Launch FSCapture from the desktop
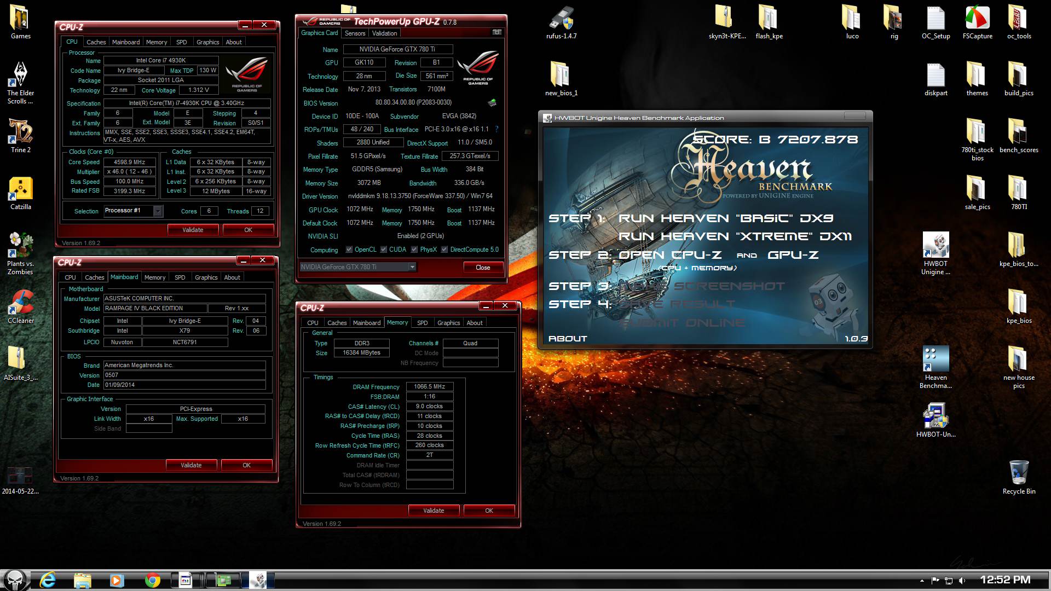The height and width of the screenshot is (591, 1051). click(x=977, y=22)
